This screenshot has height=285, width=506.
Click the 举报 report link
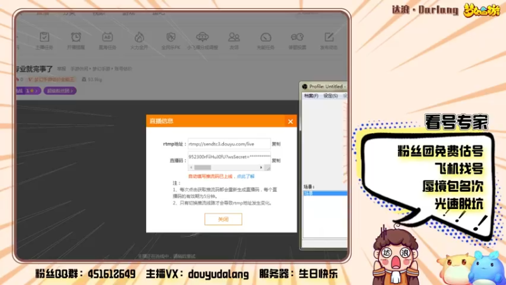coord(61,69)
